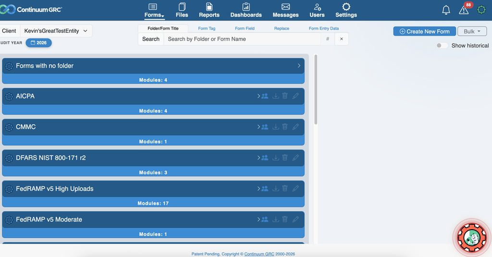Expand the AICPA folder chevron
The width and height of the screenshot is (492, 257).
pos(258,96)
